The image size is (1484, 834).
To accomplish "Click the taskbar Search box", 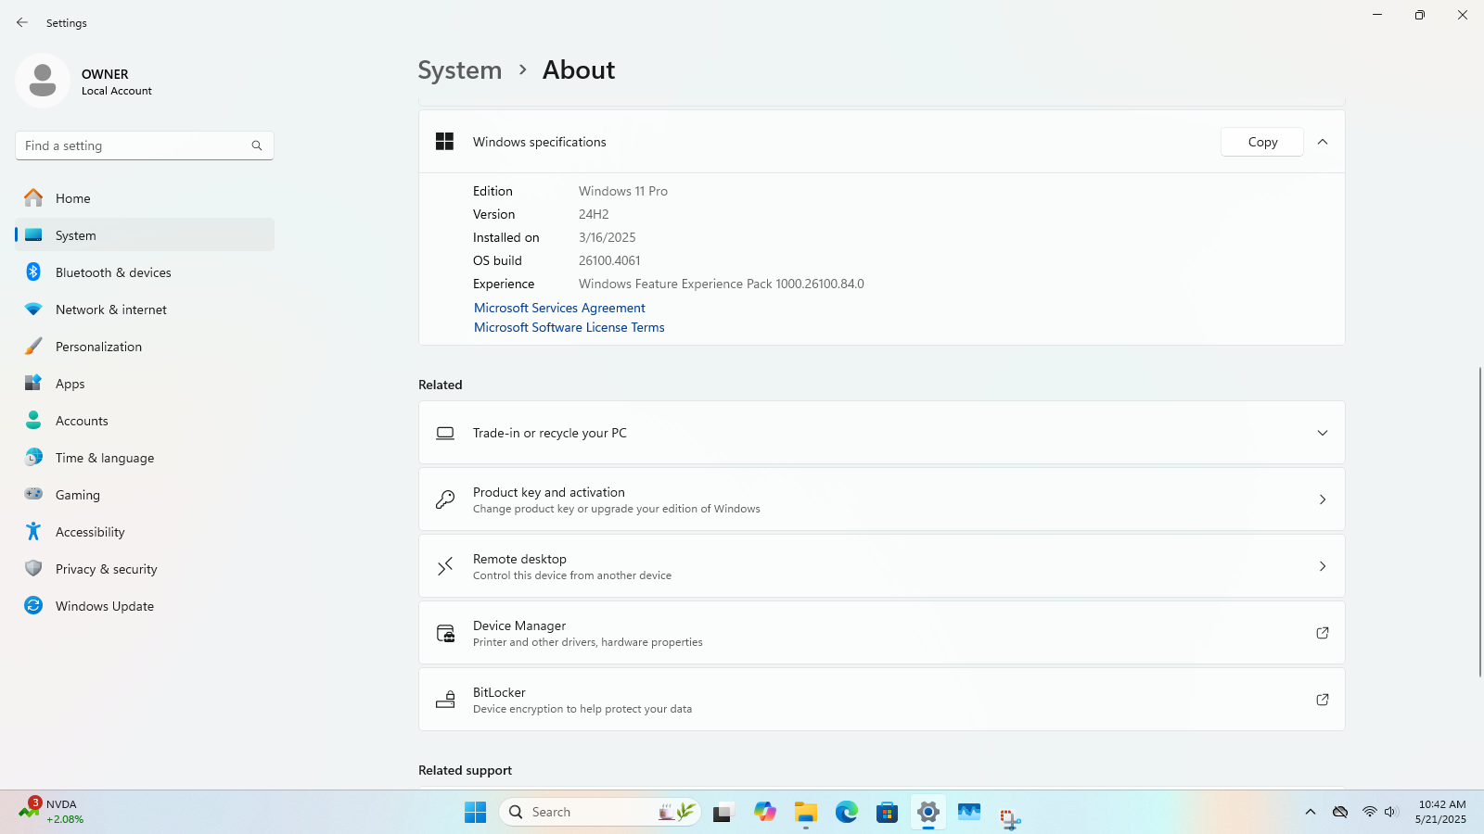I will [x=600, y=813].
